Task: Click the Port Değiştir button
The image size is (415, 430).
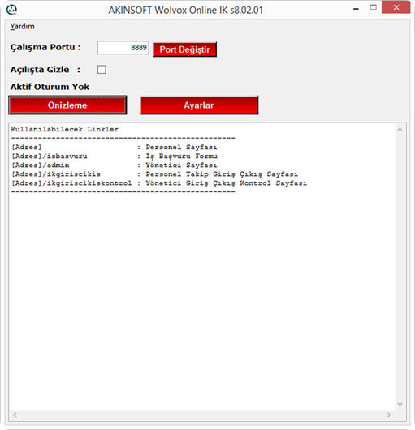Action: (x=184, y=49)
